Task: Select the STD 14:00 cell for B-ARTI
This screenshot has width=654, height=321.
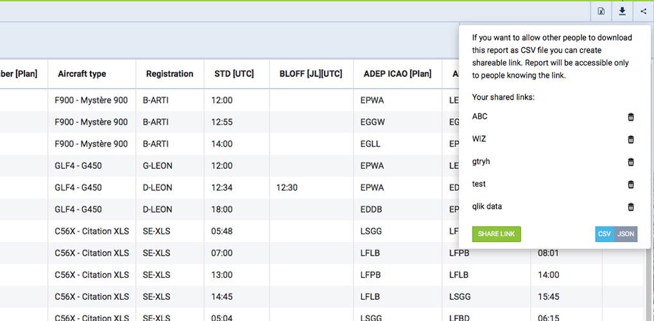Action: [236, 144]
